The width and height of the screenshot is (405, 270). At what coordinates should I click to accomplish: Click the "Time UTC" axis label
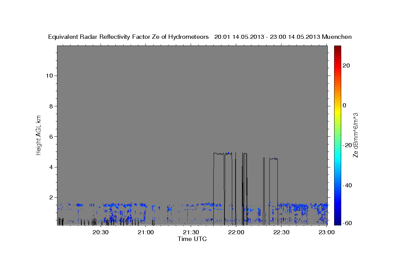192,239
